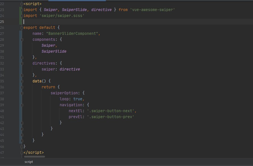Collapse the swiperOption fold on line 37
The width and height of the screenshot is (253, 166).
[x=22, y=93]
